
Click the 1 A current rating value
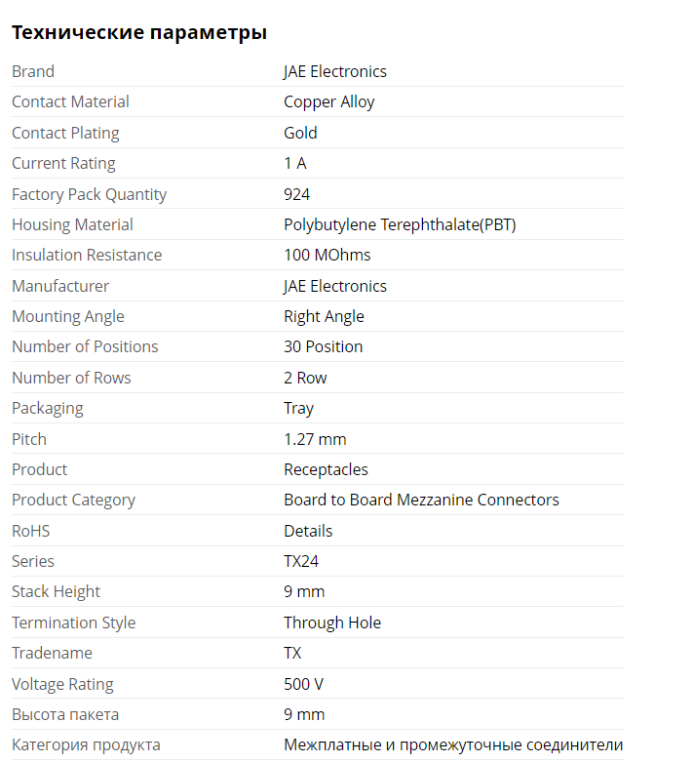click(294, 163)
